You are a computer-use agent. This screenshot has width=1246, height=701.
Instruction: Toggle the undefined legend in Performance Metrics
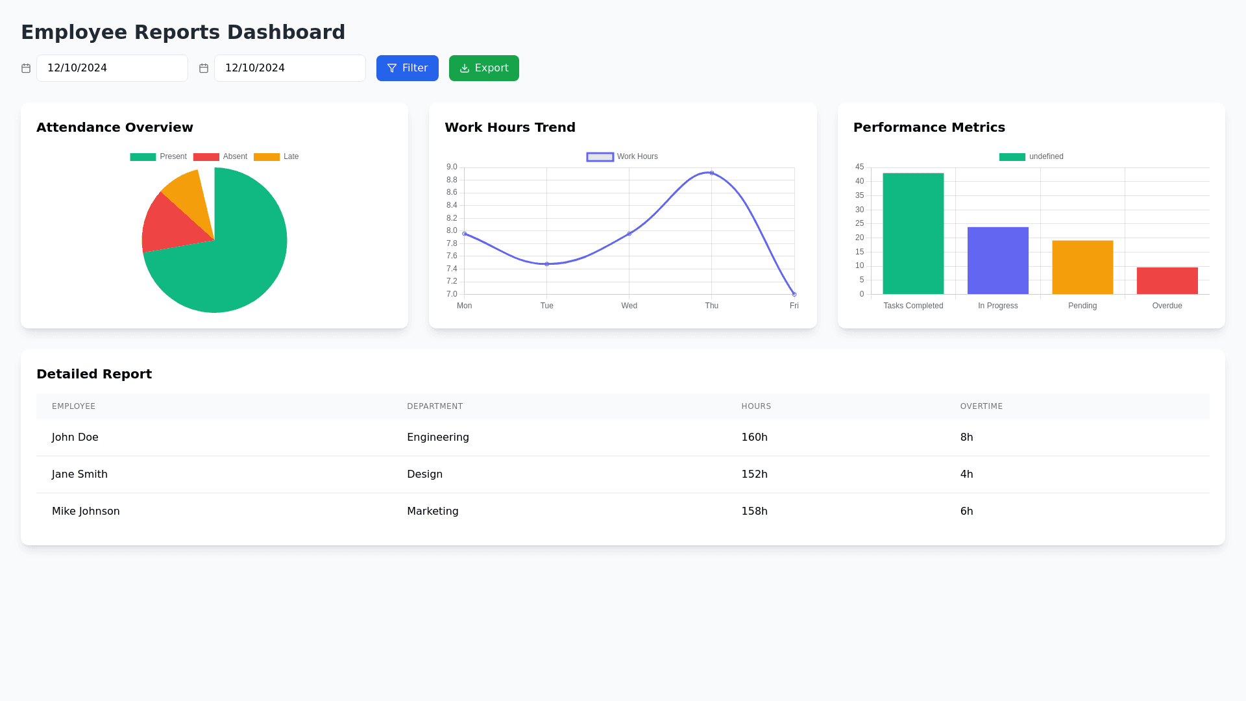click(1031, 156)
